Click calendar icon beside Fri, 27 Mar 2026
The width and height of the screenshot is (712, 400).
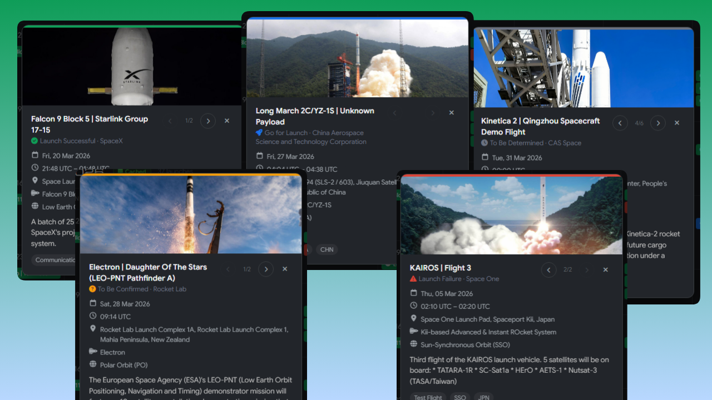[260, 157]
